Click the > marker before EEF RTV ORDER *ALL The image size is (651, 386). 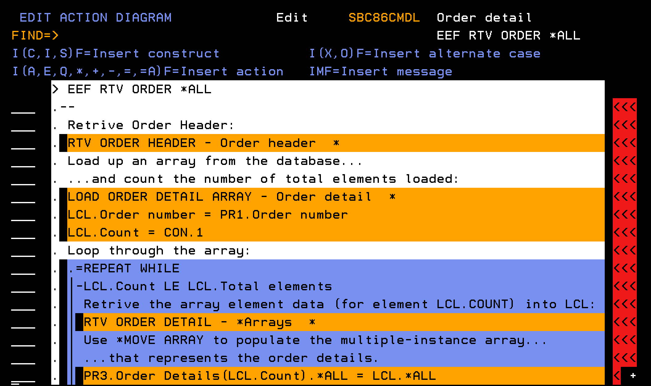pyautogui.click(x=55, y=90)
